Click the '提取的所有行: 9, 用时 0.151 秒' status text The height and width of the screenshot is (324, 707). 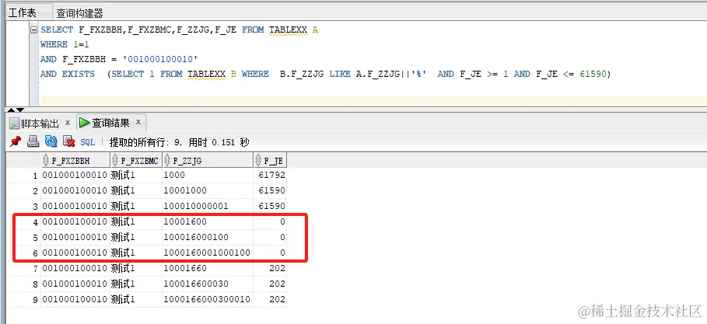[180, 142]
